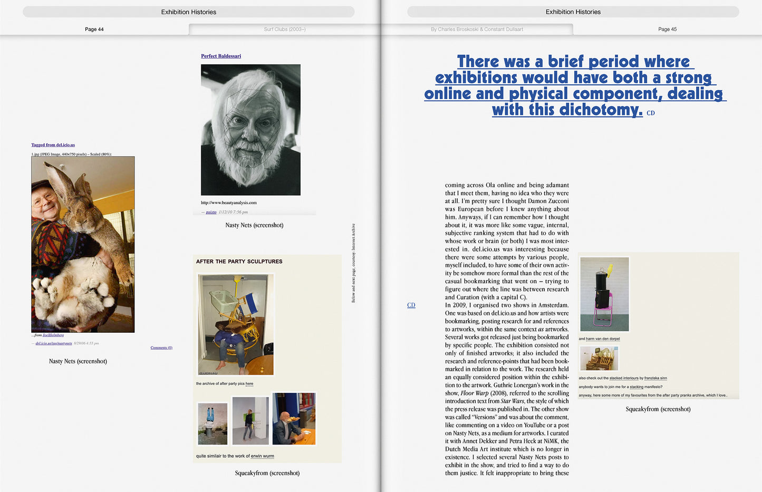Open the Perfect Baldessari title link
This screenshot has height=492, width=762.
click(x=220, y=56)
